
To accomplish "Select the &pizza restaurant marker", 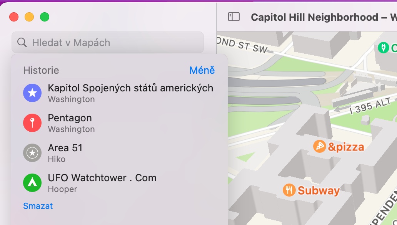I will [x=320, y=146].
